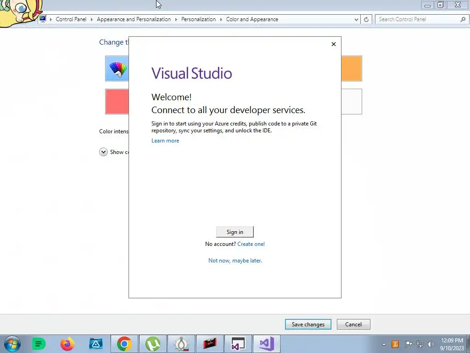This screenshot has height=353, width=470.
Task: Open the gear-and-flag app icon in taskbar
Action: 181,344
